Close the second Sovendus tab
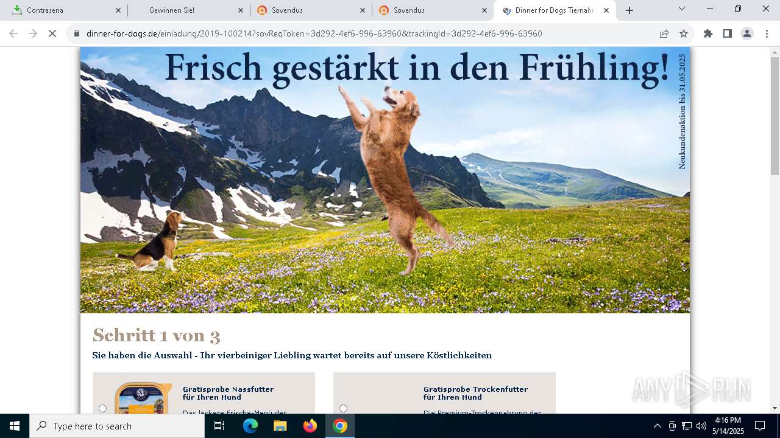The height and width of the screenshot is (438, 780). [484, 10]
